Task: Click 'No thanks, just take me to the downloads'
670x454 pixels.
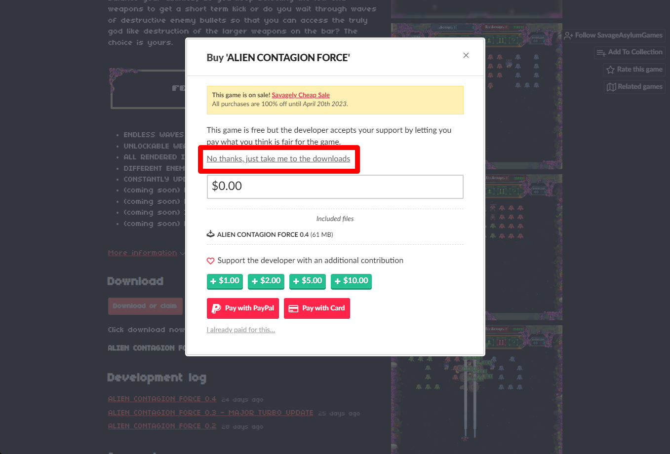Action: coord(278,159)
